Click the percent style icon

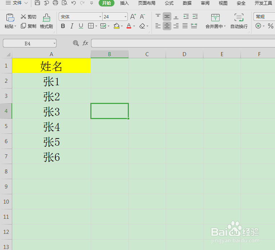pyautogui.click(x=271, y=26)
